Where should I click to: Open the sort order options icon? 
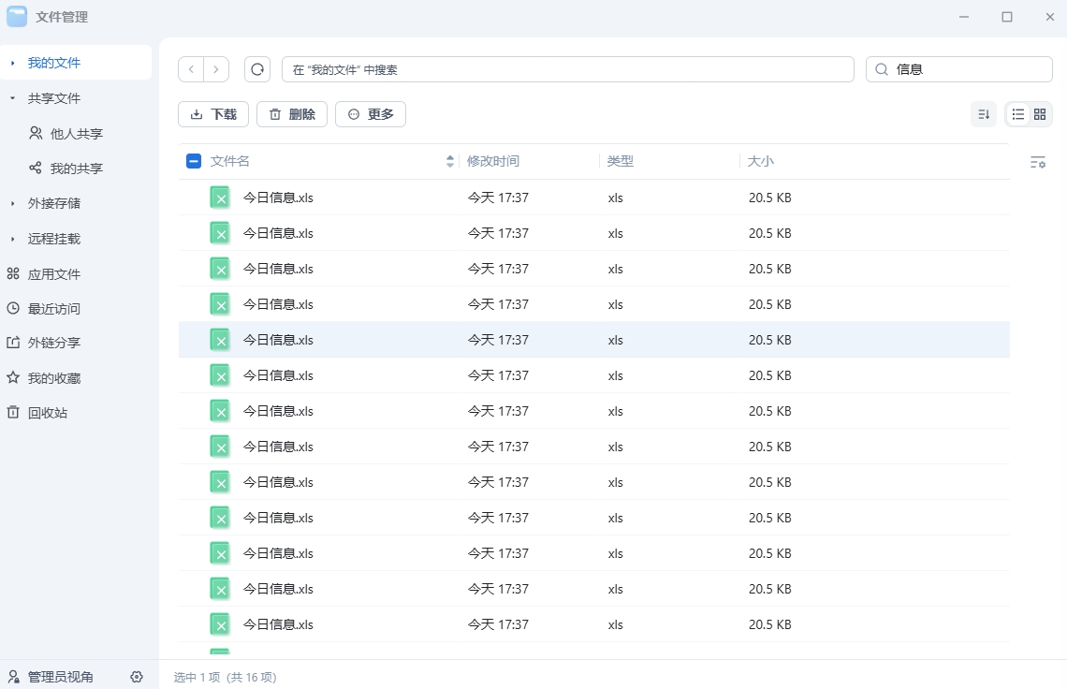984,114
